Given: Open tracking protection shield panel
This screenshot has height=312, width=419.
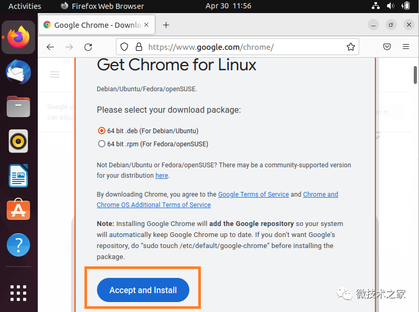Looking at the screenshot, I should 124,47.
